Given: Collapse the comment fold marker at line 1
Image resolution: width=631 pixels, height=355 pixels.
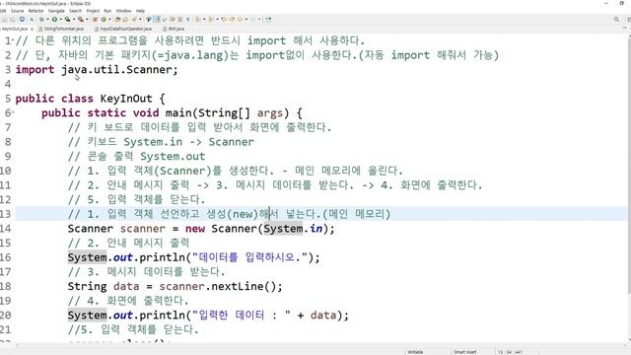Looking at the screenshot, I should tap(13, 39).
